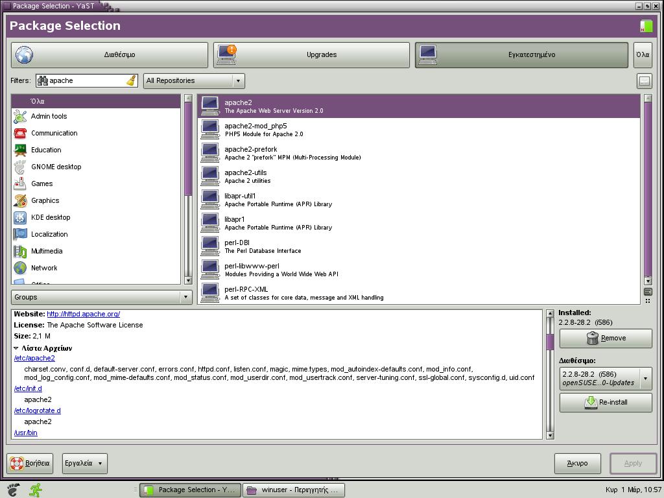Click the filter search field containing apache

click(87, 80)
